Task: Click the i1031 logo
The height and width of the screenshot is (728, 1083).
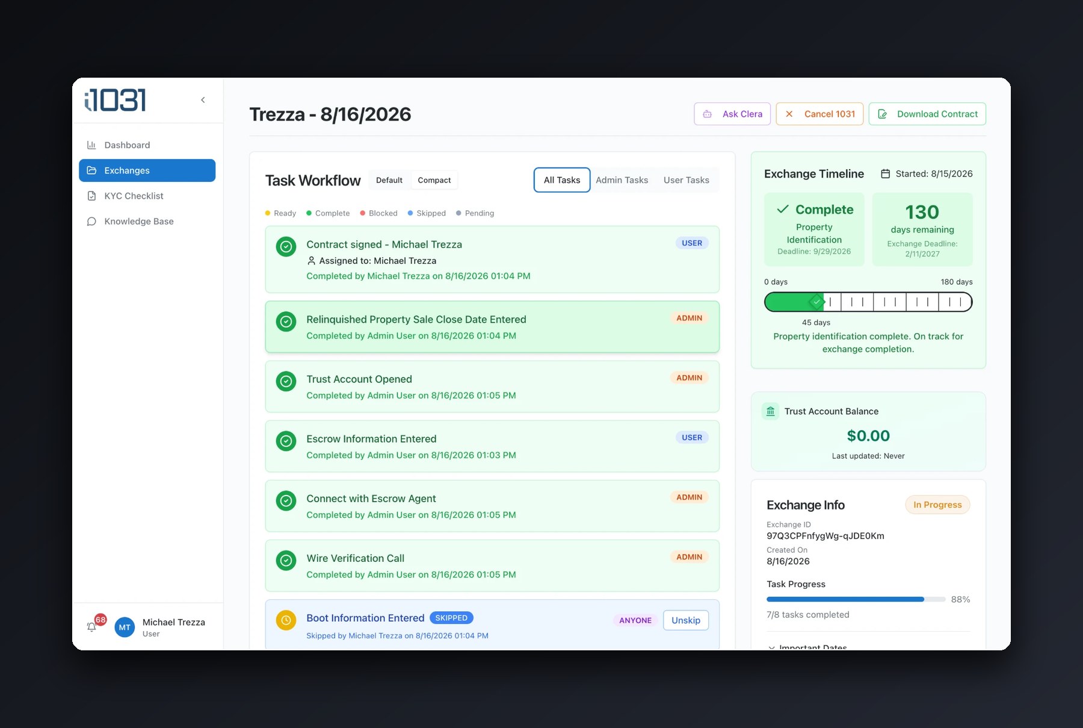Action: pyautogui.click(x=115, y=100)
